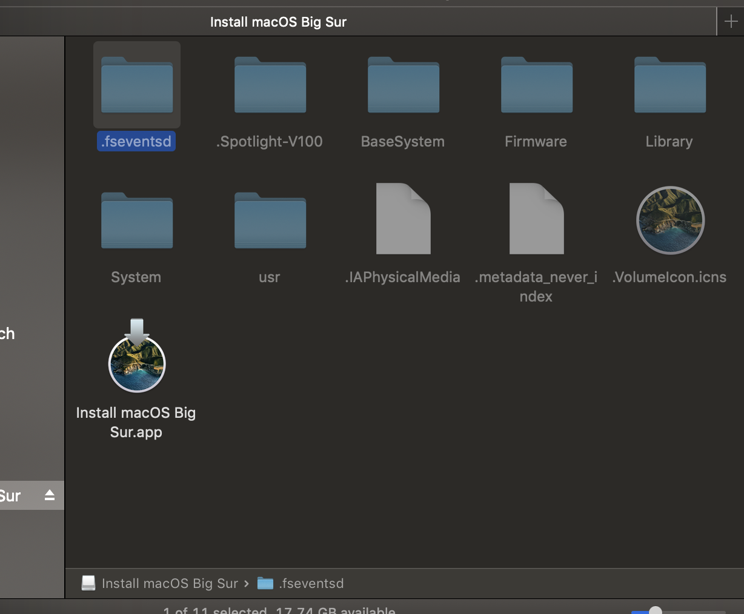Click the .VolumeIcon.icns name label
Image resolution: width=744 pixels, height=614 pixels.
point(669,277)
